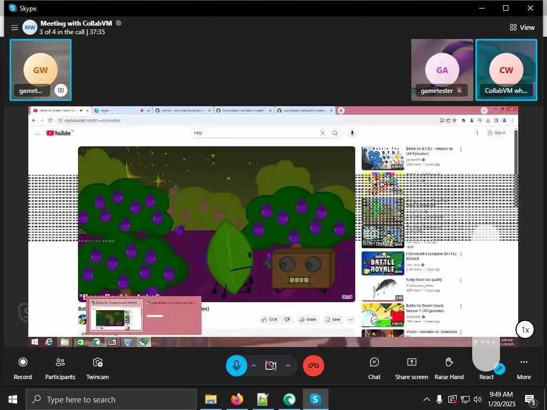Click Sign in on shared YouTube page
The width and height of the screenshot is (547, 410).
(x=496, y=133)
